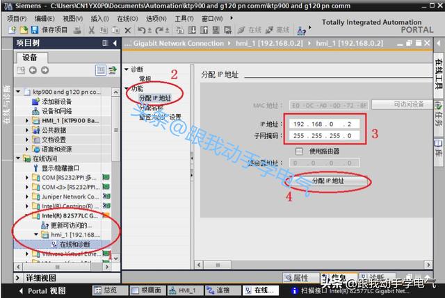Click the Open project icon

point(24,30)
